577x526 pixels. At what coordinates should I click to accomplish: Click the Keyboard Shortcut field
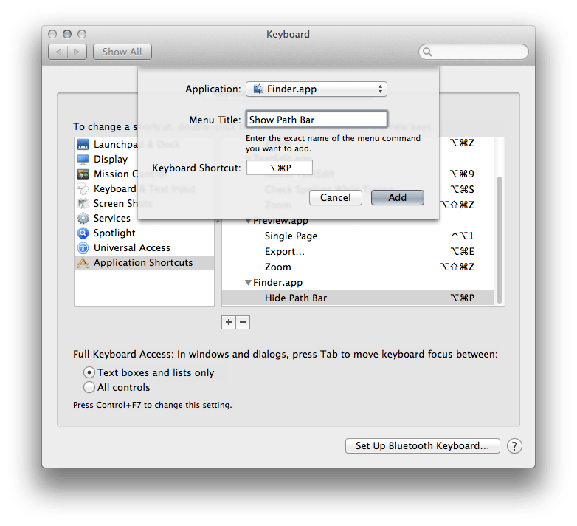280,168
